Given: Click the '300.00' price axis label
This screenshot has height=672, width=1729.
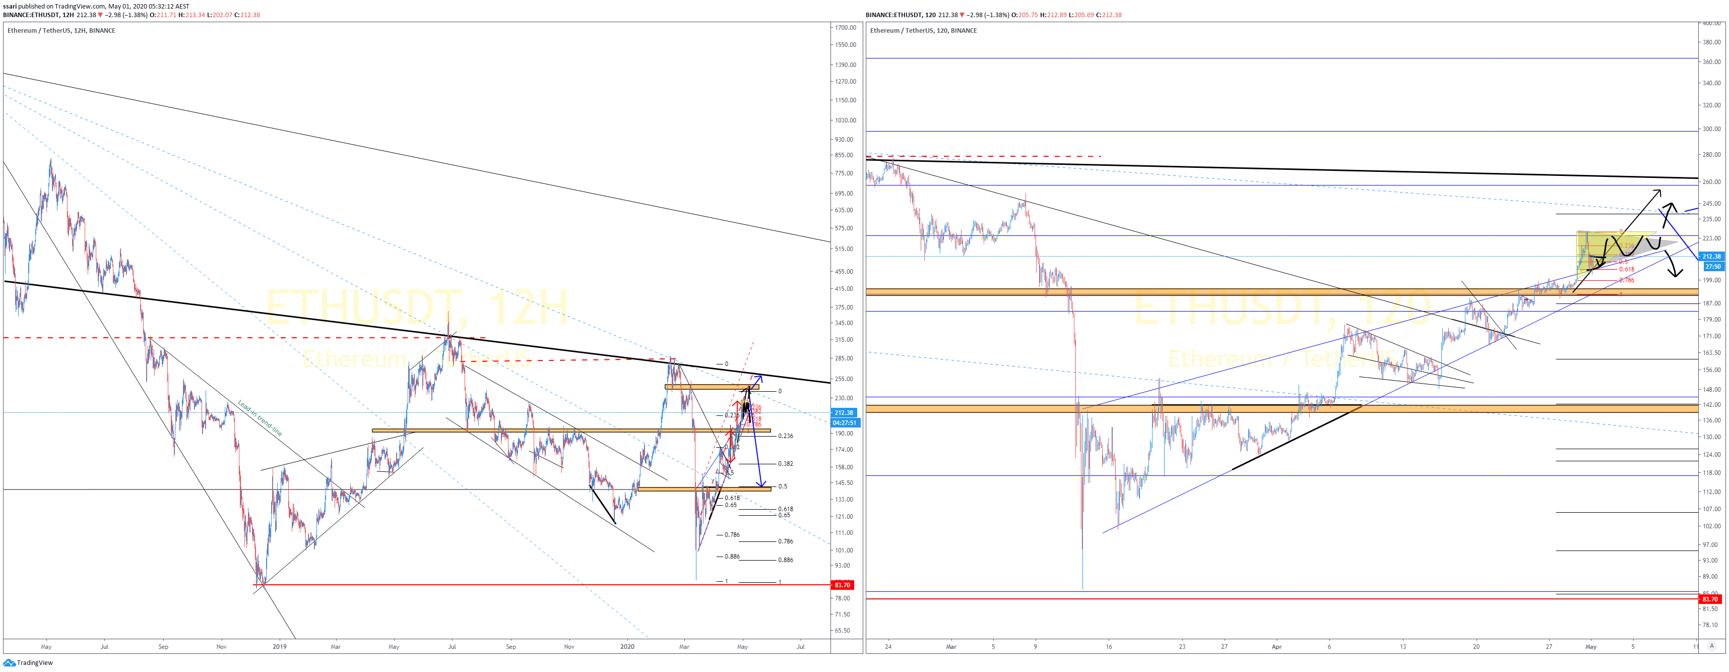Looking at the screenshot, I should pos(1711,129).
